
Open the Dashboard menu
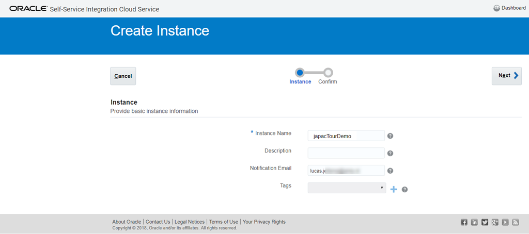point(509,8)
